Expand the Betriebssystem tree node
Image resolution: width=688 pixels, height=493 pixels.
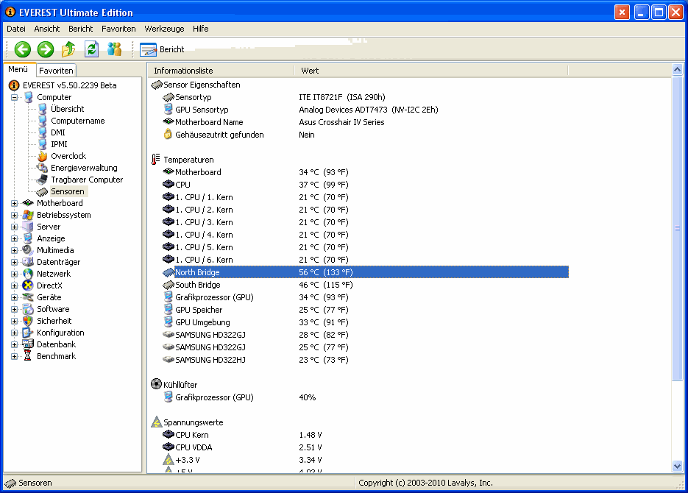click(14, 215)
